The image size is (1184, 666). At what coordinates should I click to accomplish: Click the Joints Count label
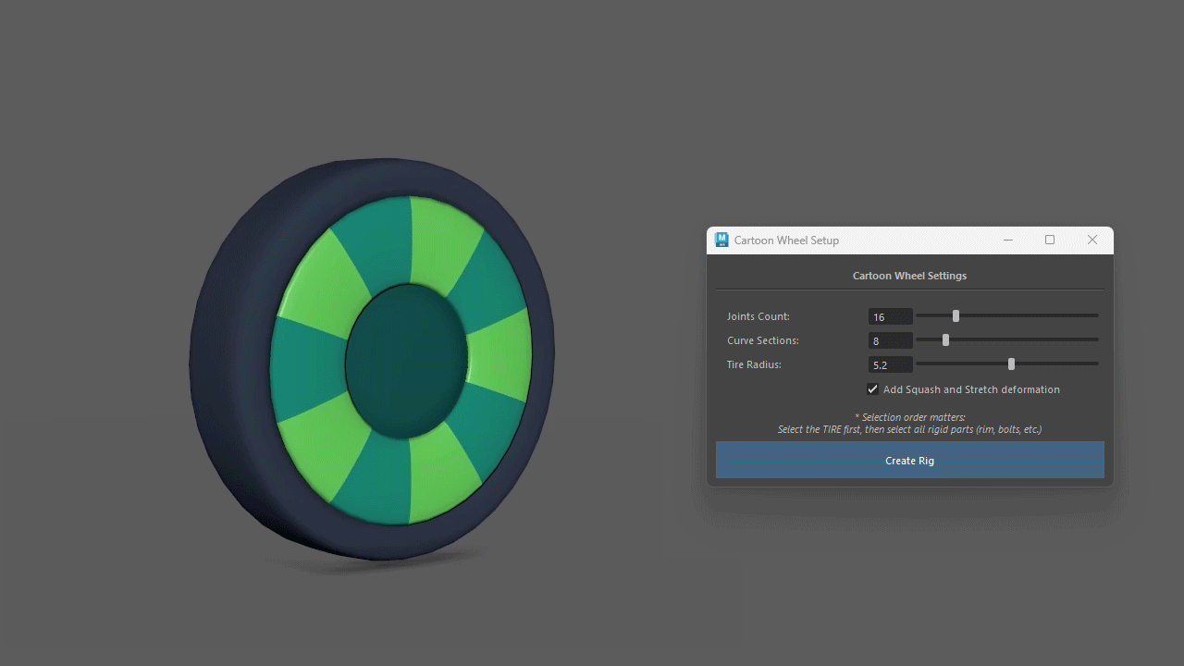pos(758,316)
